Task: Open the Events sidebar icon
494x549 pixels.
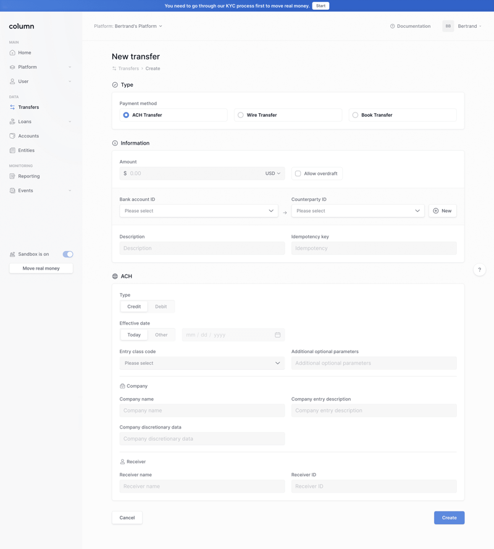Action: point(12,190)
